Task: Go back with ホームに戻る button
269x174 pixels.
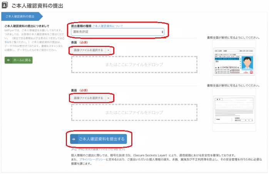Action: coord(18,60)
